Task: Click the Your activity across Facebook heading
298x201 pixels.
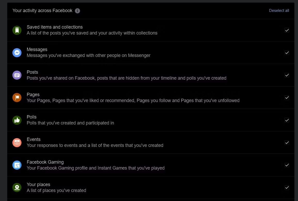Action: coord(43,11)
